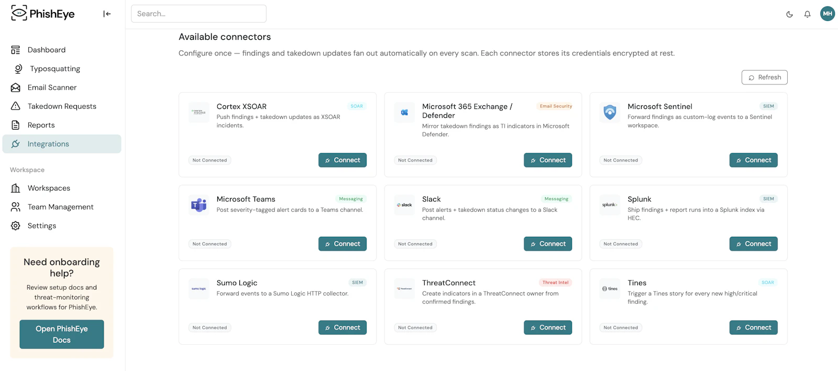Click the Microsoft Teams logo
Image resolution: width=838 pixels, height=371 pixels.
(x=199, y=205)
